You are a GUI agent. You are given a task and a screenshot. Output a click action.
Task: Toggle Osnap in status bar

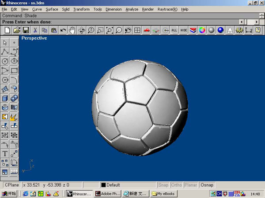207,185
